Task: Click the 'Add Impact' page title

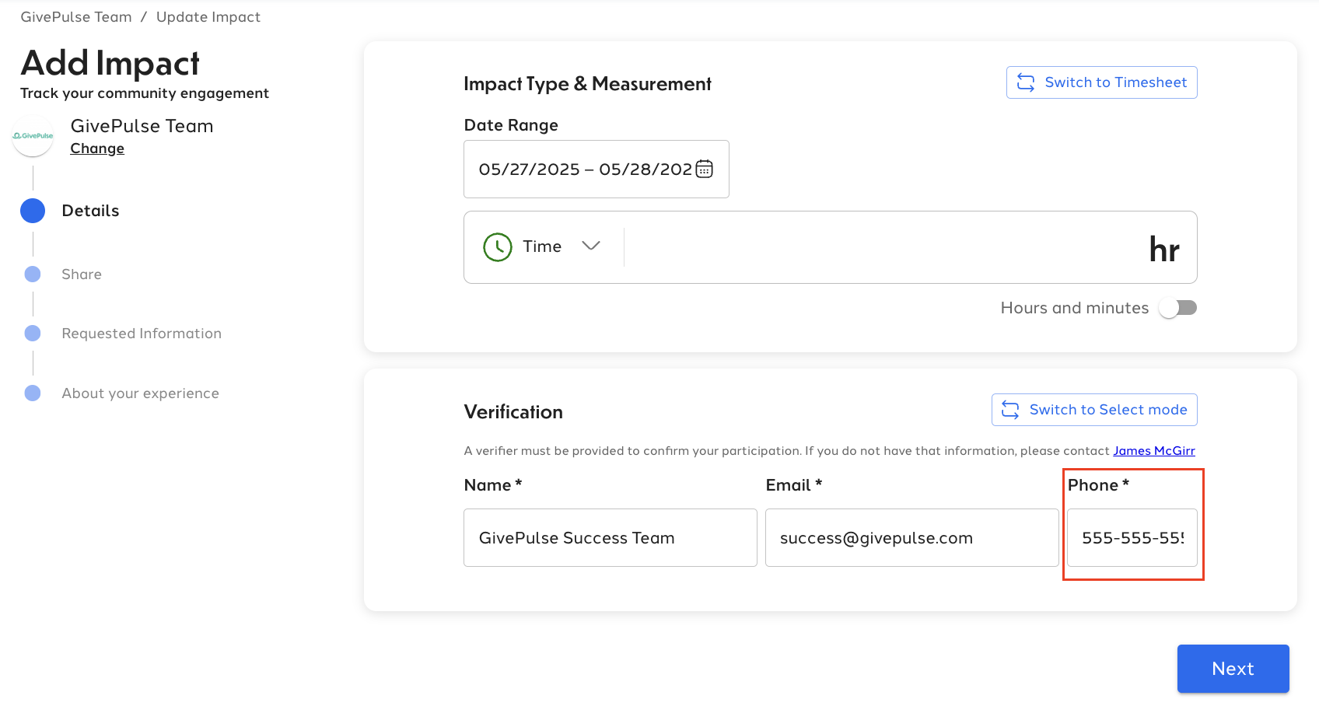Action: (110, 64)
